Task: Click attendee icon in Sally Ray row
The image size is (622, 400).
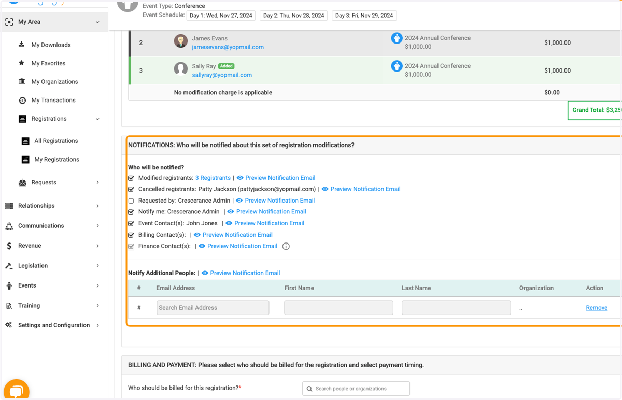Action: (x=397, y=66)
